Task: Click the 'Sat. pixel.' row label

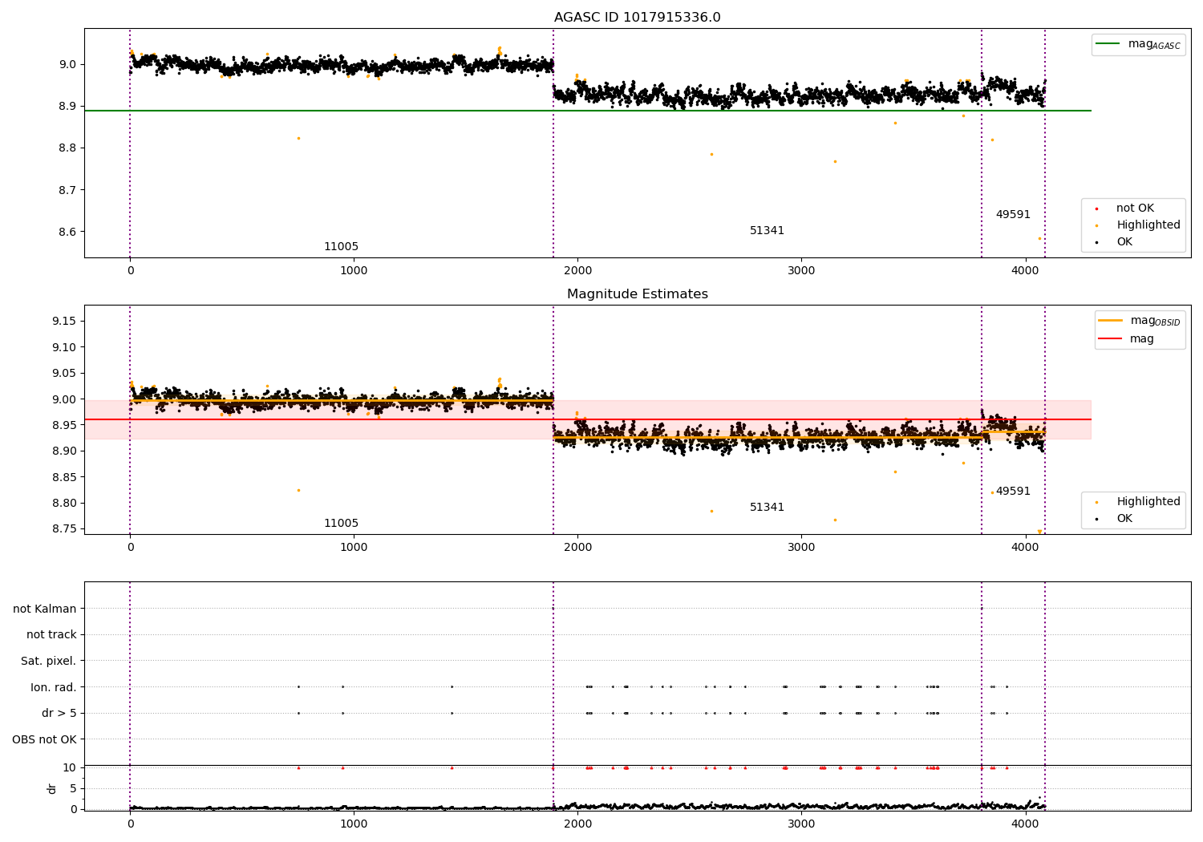Action: click(49, 661)
